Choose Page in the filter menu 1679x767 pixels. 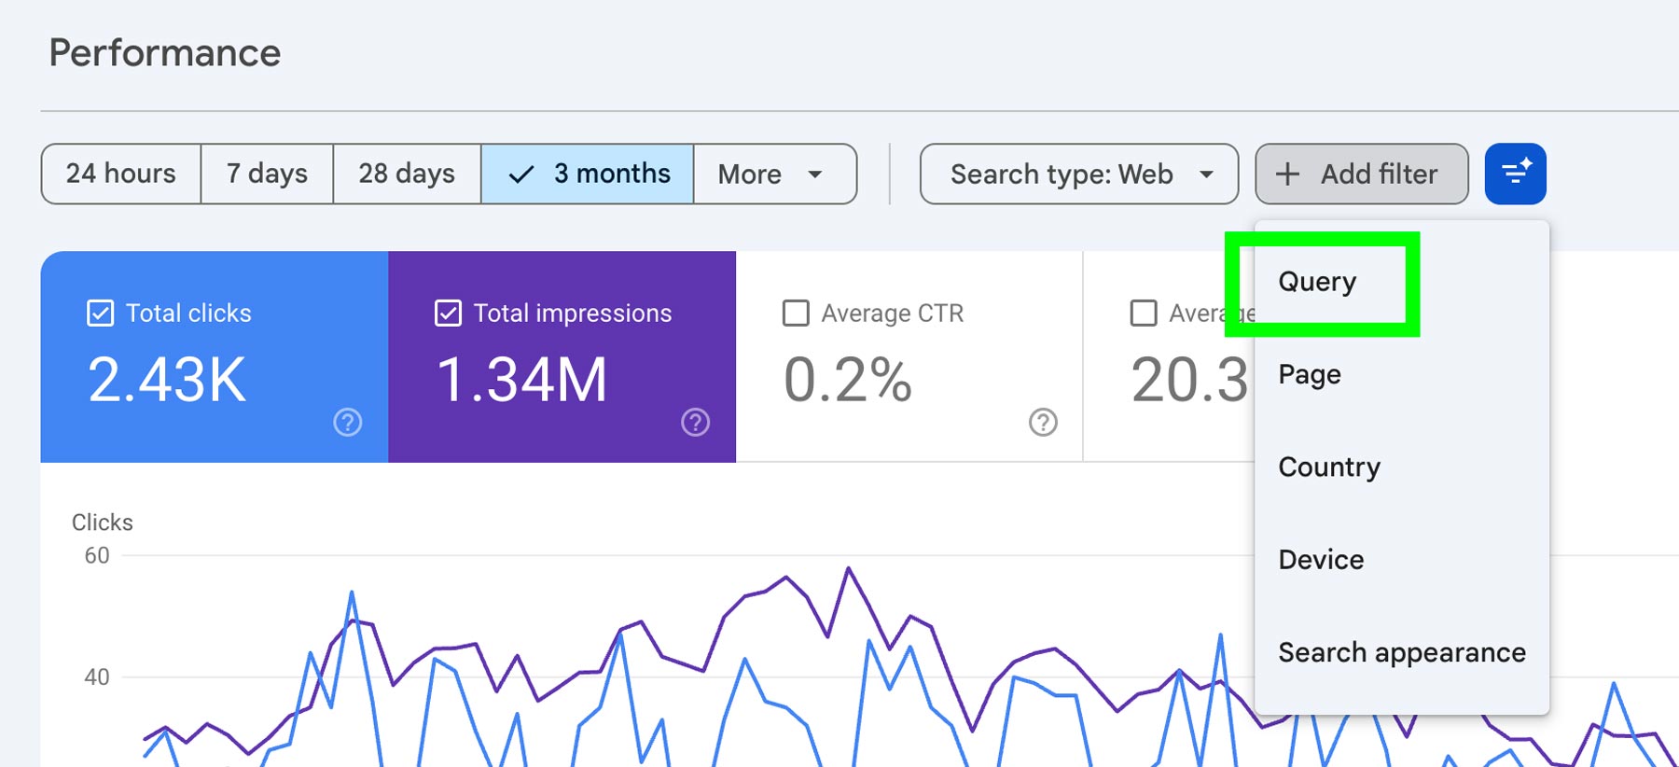click(1310, 374)
